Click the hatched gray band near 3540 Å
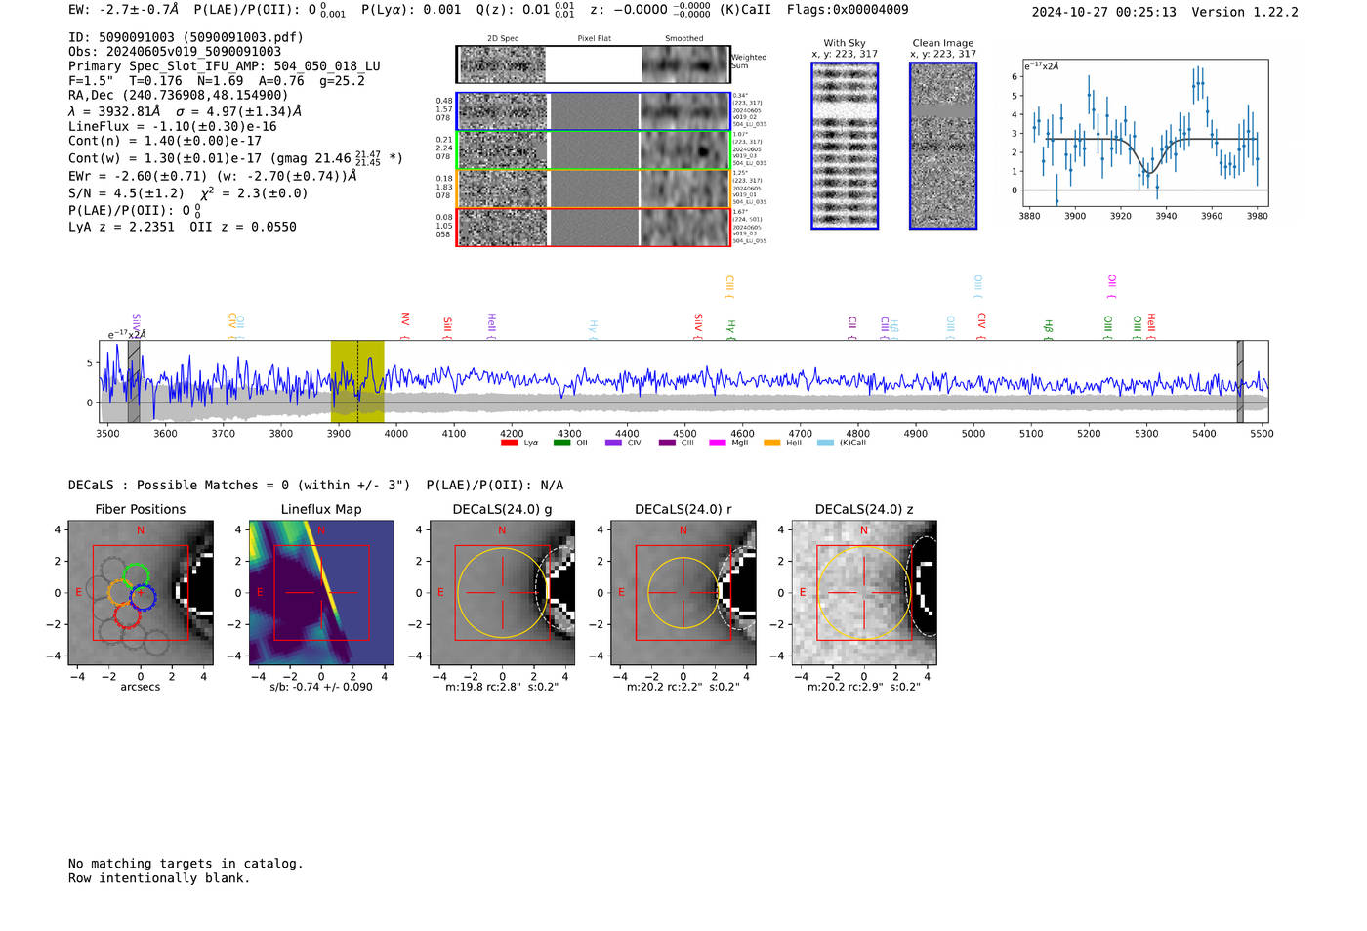The width and height of the screenshot is (1367, 931). [x=134, y=381]
